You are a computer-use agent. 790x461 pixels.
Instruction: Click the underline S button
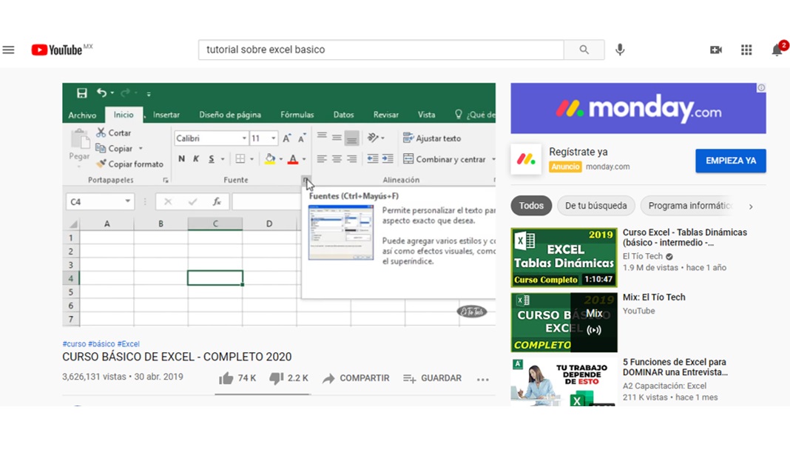pyautogui.click(x=211, y=158)
